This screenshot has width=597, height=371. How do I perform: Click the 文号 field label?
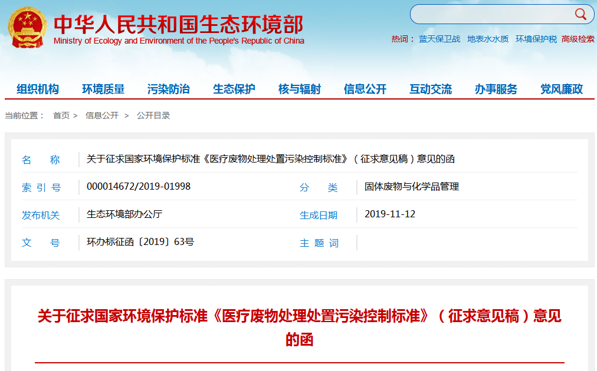point(41,243)
